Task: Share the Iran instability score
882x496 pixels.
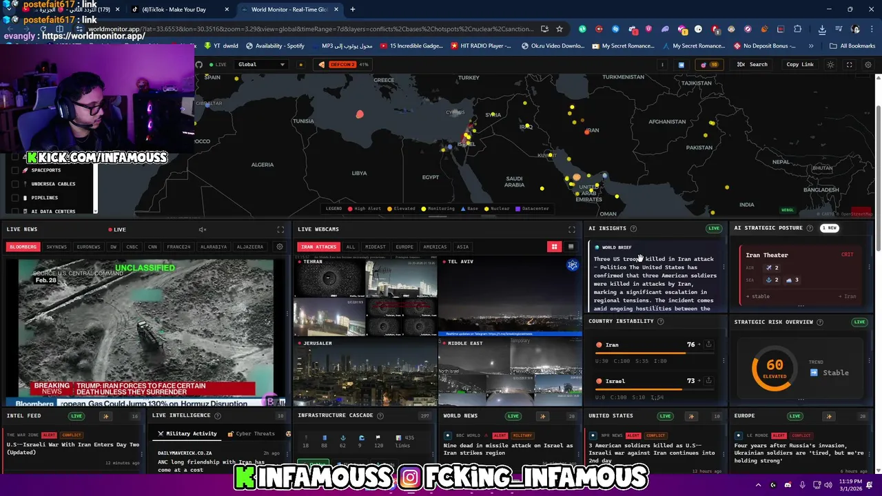Action: click(x=708, y=344)
